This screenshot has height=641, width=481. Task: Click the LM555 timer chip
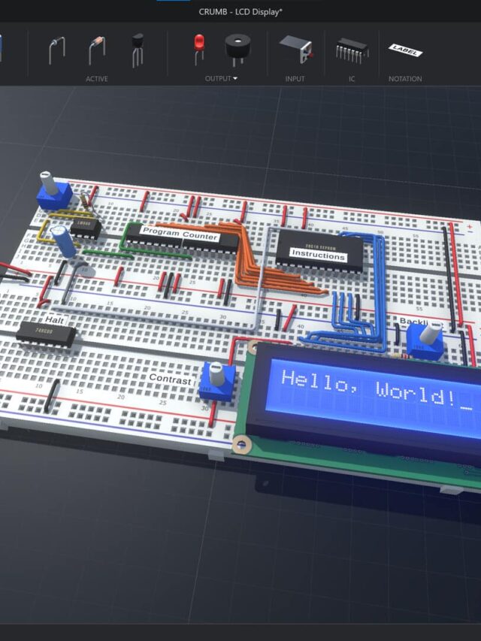point(86,228)
